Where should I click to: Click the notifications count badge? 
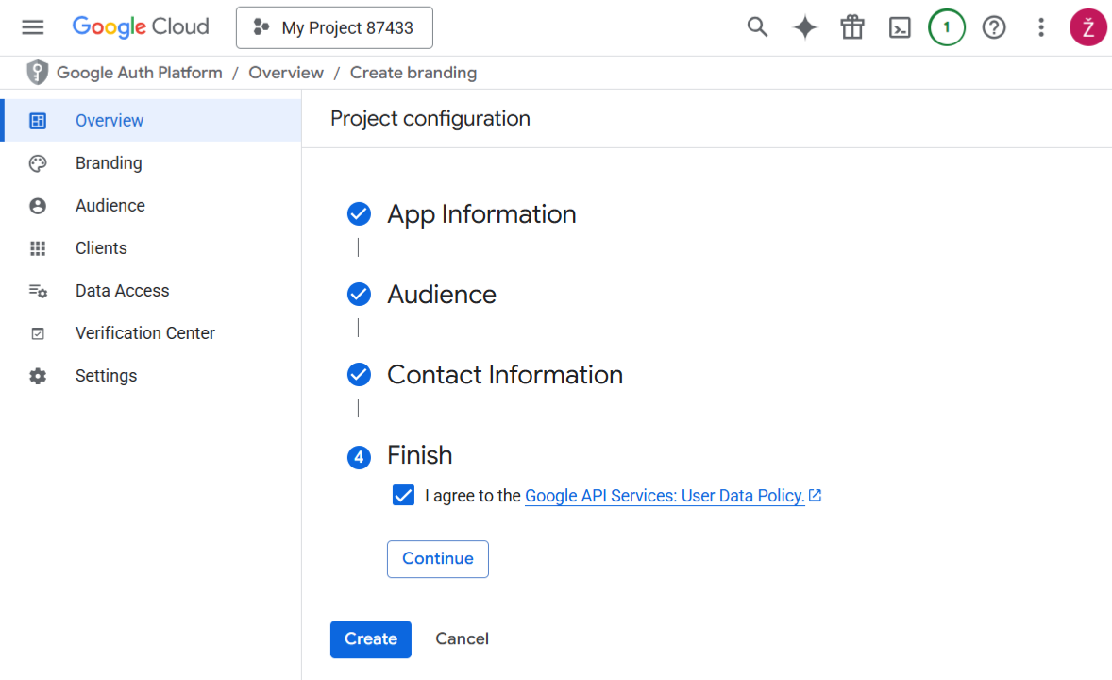click(946, 27)
